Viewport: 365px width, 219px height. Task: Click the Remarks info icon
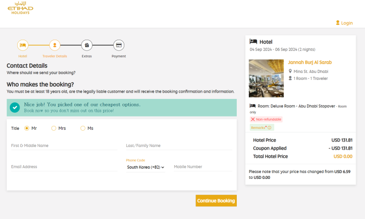coord(269,128)
